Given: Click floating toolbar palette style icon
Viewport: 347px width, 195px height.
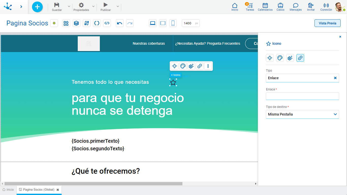Looking at the screenshot, I should tap(183, 66).
